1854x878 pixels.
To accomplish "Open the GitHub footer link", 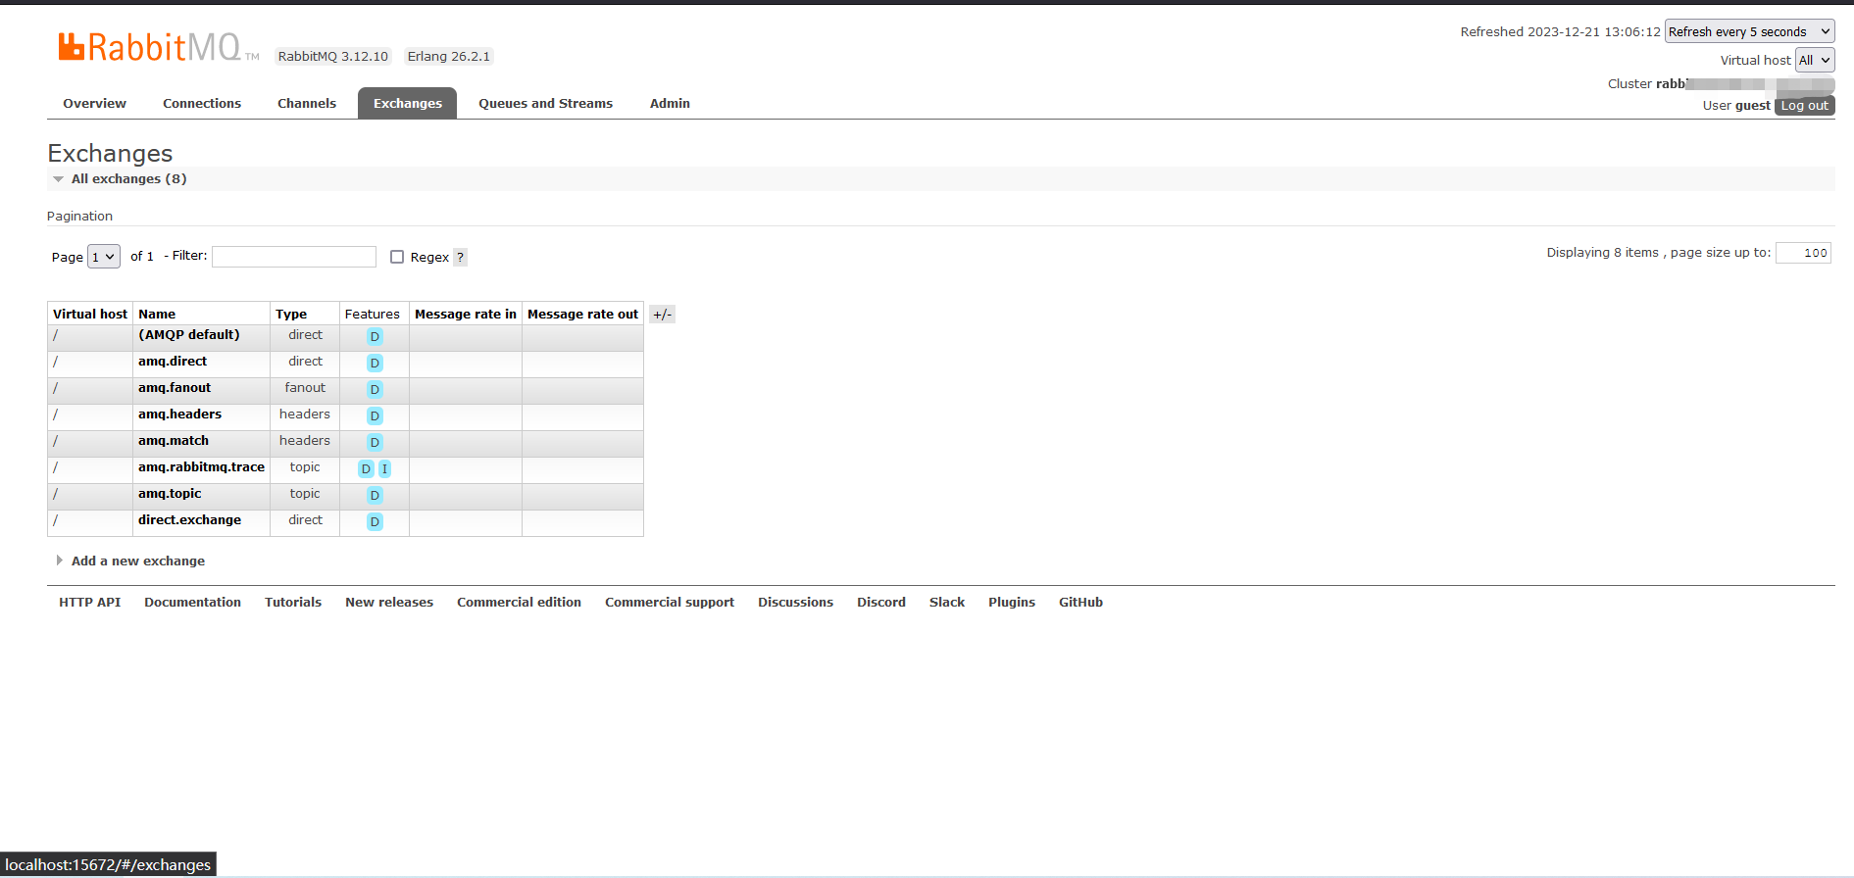I will click(1081, 603).
